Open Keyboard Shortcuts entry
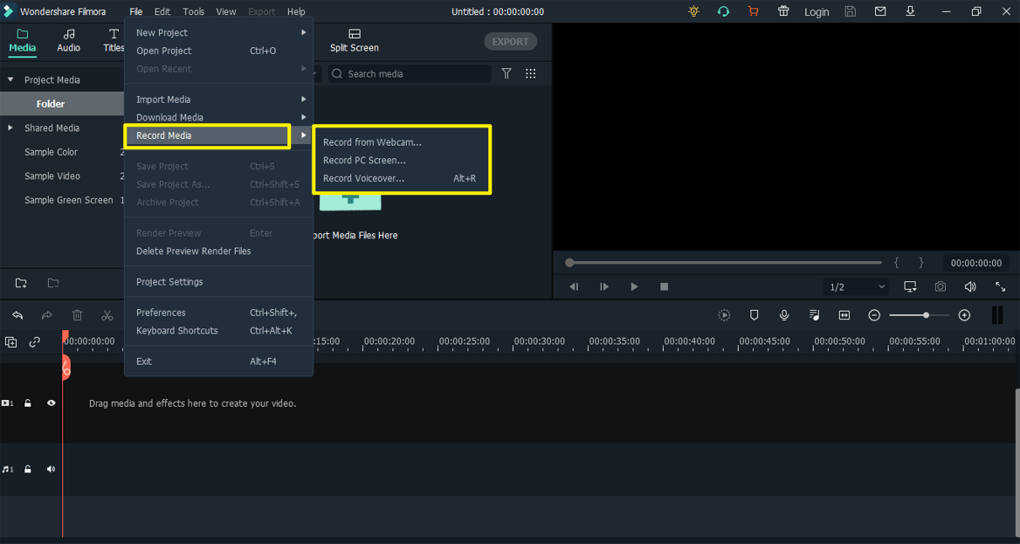 pyautogui.click(x=219, y=331)
